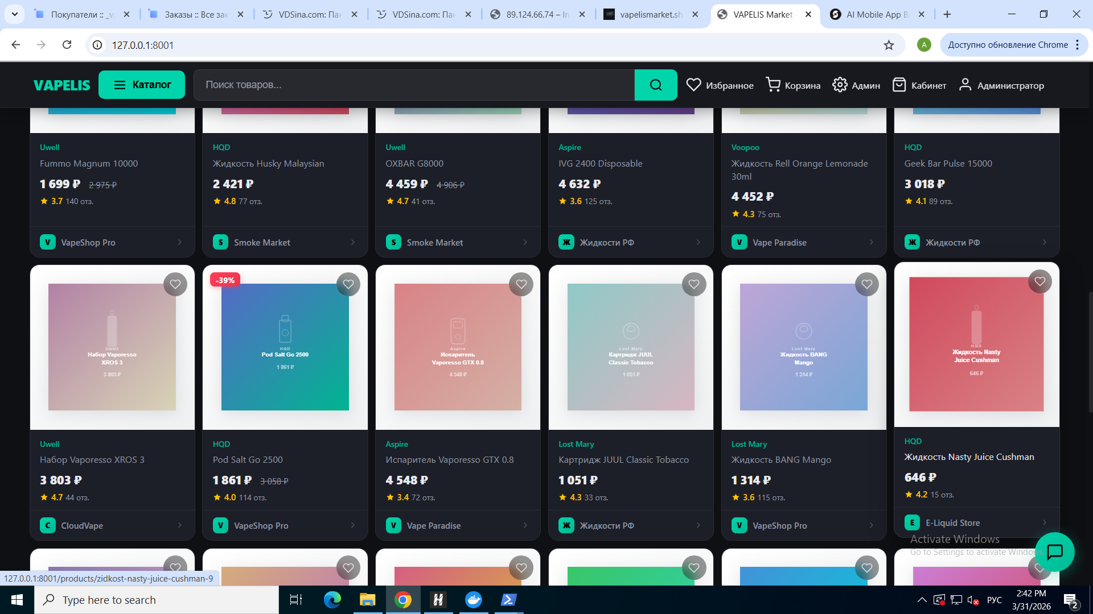Open Жидкости РФ chevron under IVG 2400
The height and width of the screenshot is (614, 1093).
pyautogui.click(x=698, y=242)
